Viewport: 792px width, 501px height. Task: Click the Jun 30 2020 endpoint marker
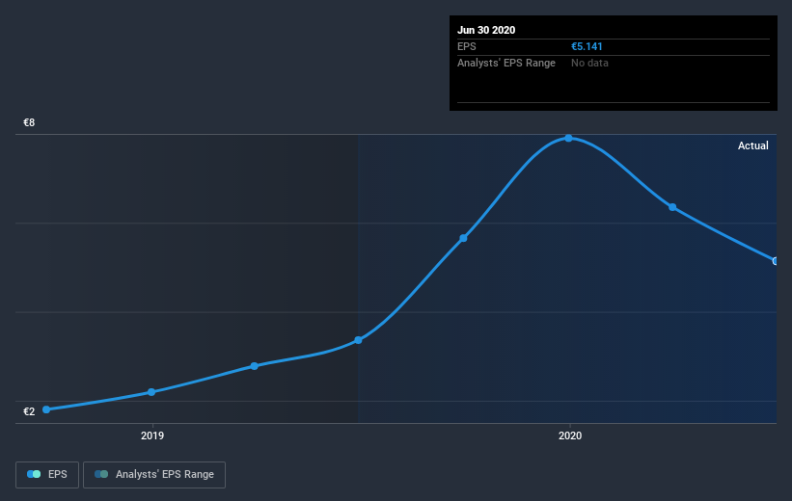(775, 261)
